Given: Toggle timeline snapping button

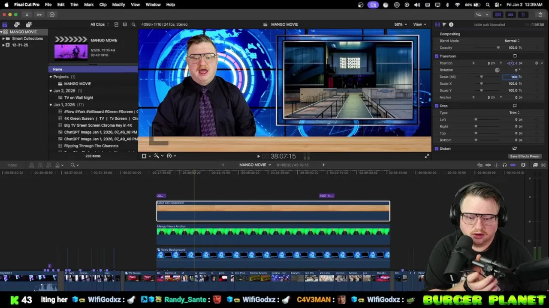Looking at the screenshot, I should tap(513, 165).
